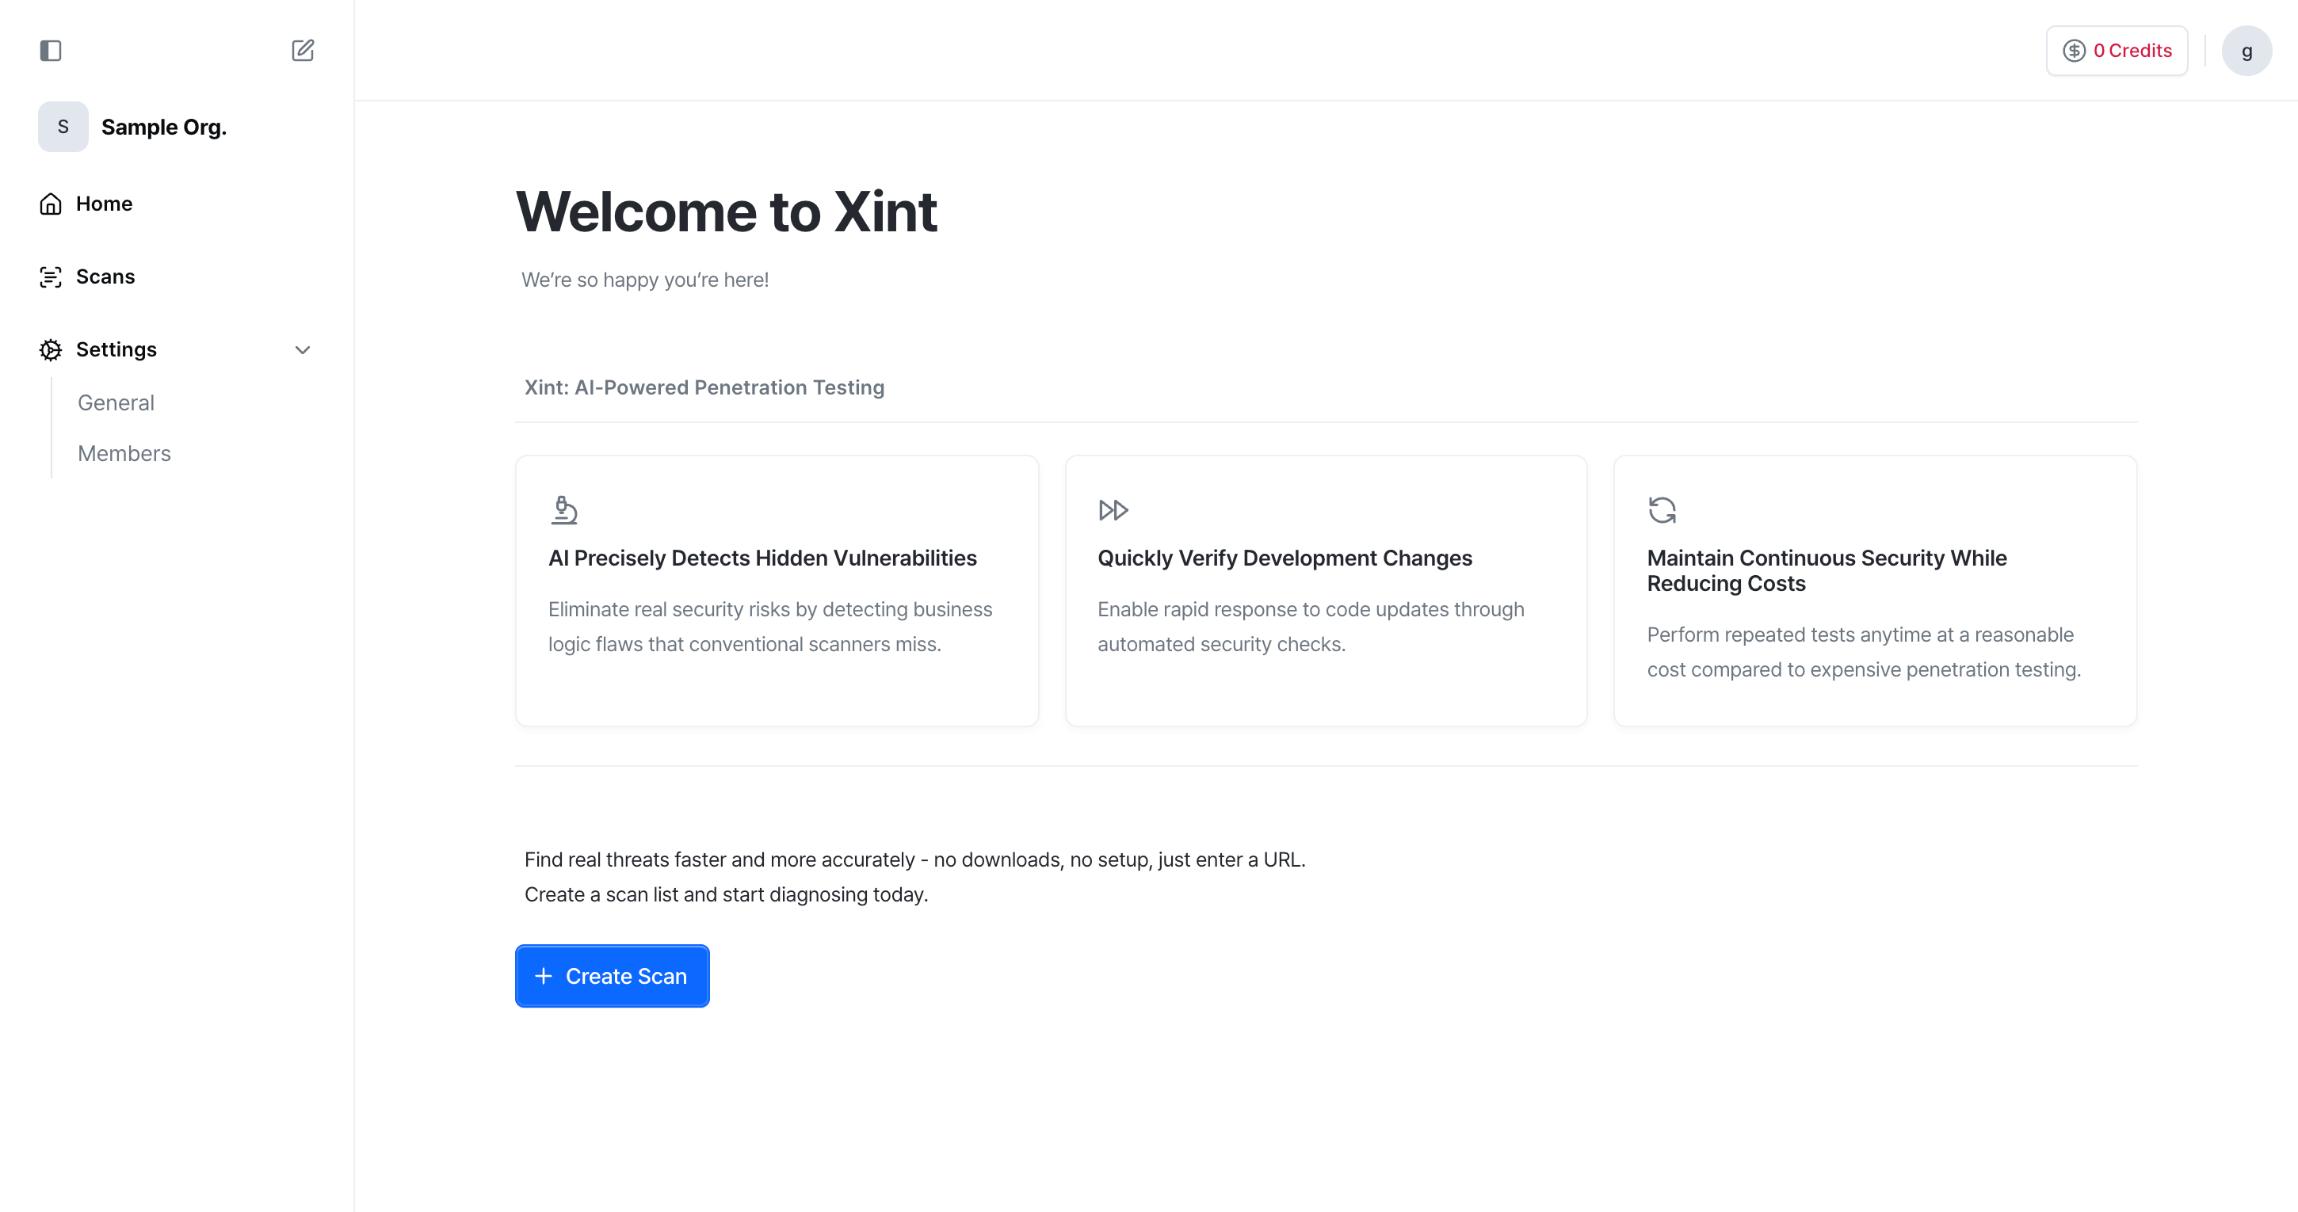Select 'AI Precisely Detects Hidden Vulnerabilities' heading
This screenshot has width=2298, height=1212.
[763, 558]
